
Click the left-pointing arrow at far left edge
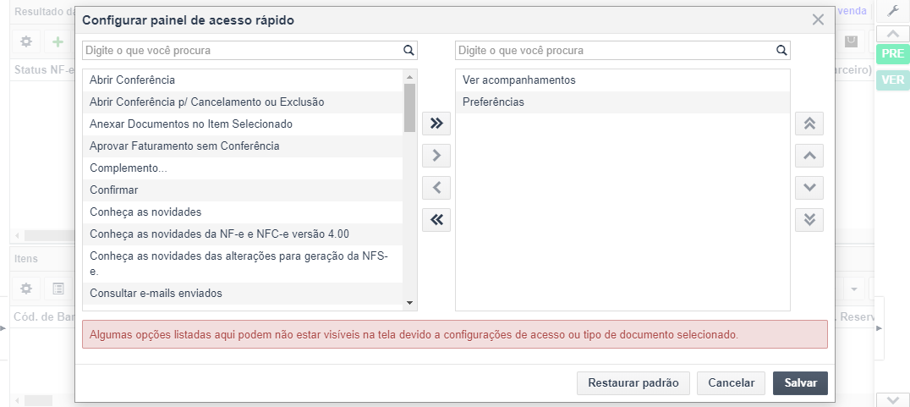3,328
